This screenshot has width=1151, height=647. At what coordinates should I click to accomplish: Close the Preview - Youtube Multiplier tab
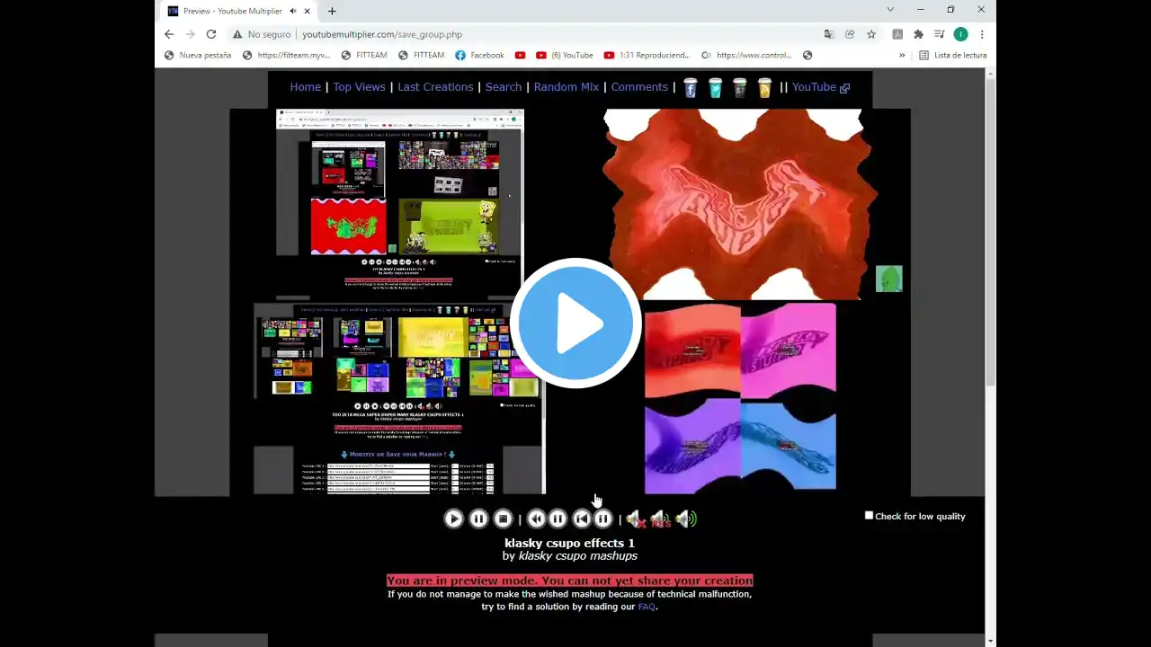click(308, 11)
